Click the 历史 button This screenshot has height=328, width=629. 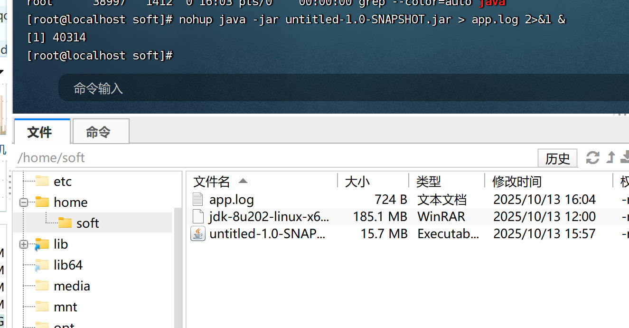coord(557,158)
